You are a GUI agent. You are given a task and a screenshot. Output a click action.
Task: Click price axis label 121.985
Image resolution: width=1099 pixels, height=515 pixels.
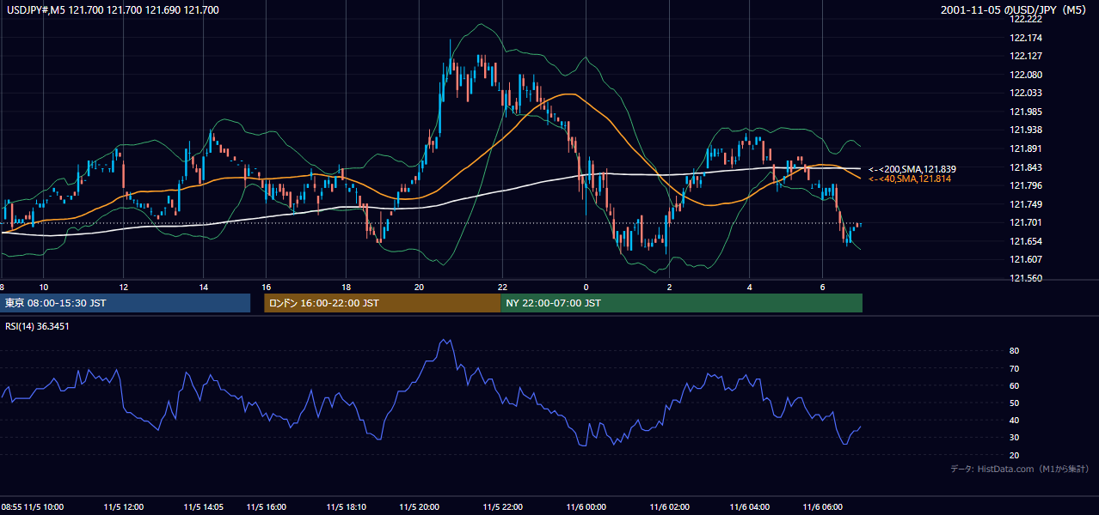1025,112
